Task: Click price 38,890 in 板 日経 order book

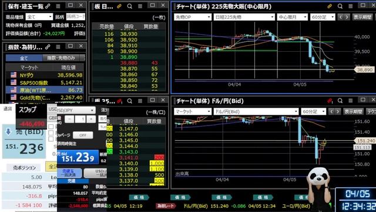Action: pos(129,57)
